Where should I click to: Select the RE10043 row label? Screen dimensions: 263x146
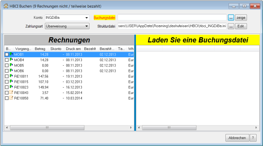[x=21, y=93]
